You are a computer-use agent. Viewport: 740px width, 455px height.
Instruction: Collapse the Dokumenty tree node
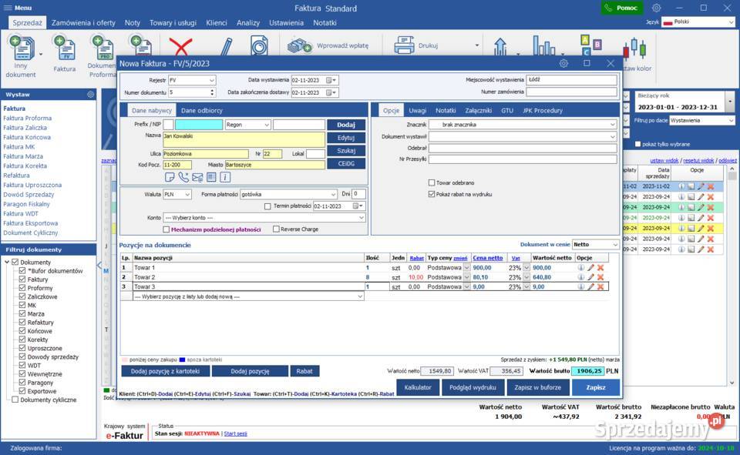[7, 262]
